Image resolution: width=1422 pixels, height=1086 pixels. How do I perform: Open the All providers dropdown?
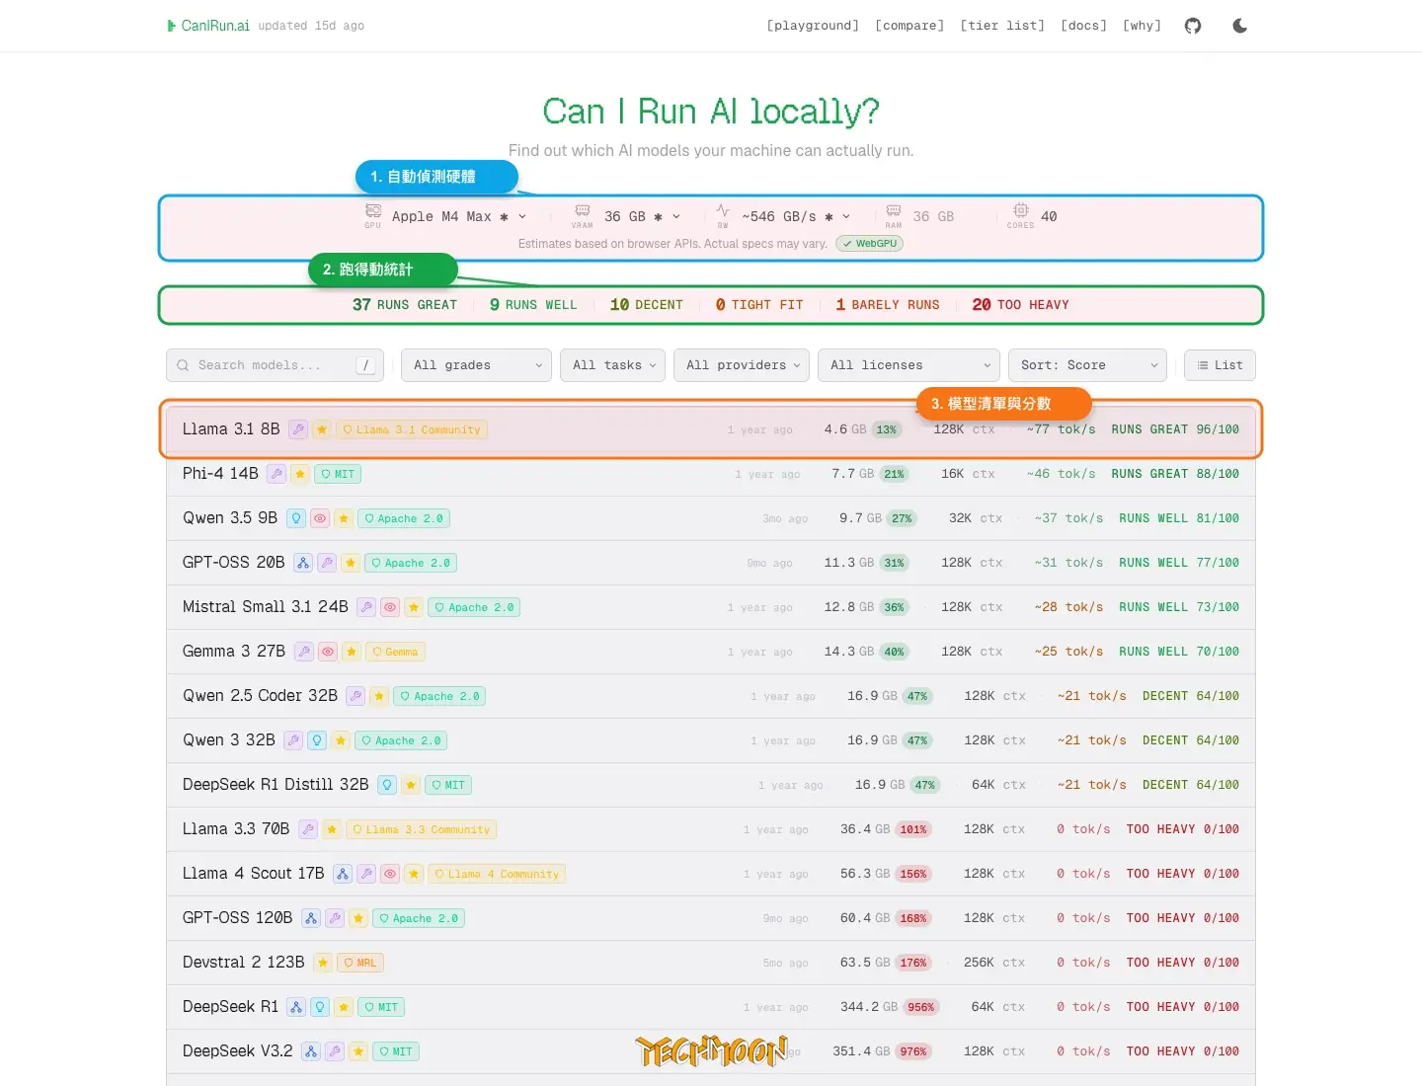click(742, 365)
